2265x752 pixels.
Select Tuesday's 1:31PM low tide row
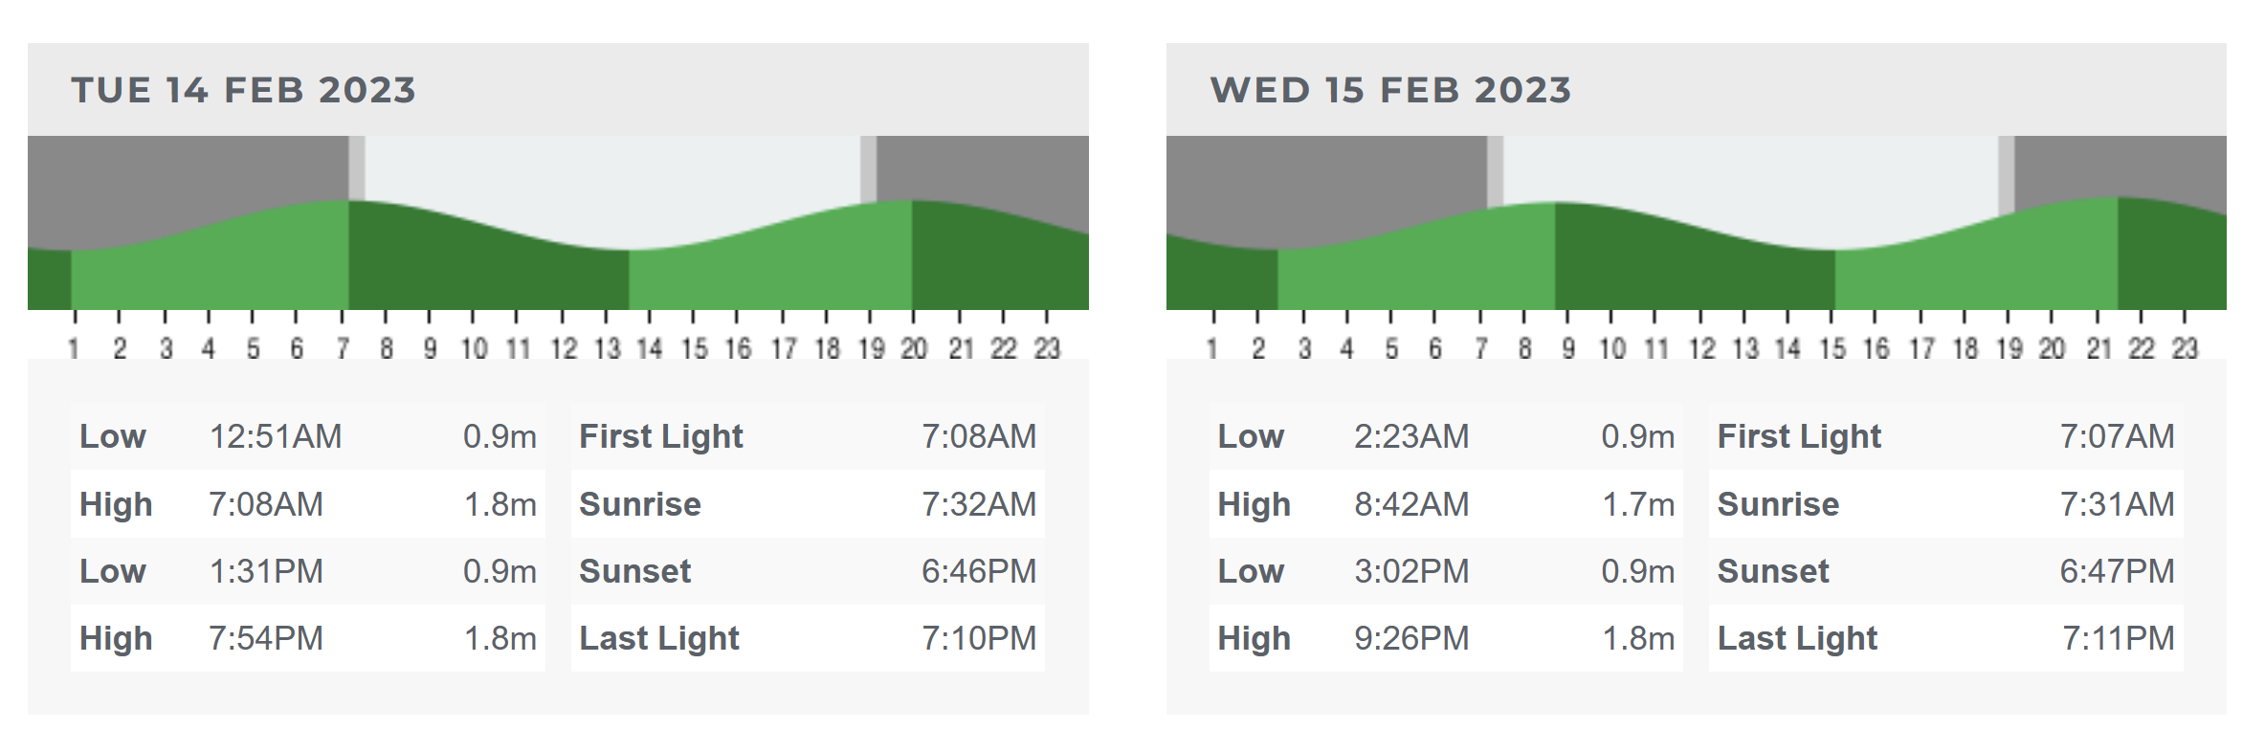click(308, 571)
